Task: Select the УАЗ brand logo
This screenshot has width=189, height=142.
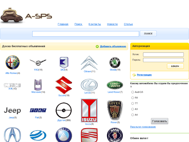Action: point(38,62)
